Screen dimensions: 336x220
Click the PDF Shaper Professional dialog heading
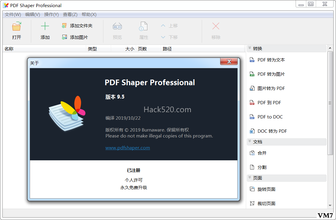pyautogui.click(x=150, y=83)
